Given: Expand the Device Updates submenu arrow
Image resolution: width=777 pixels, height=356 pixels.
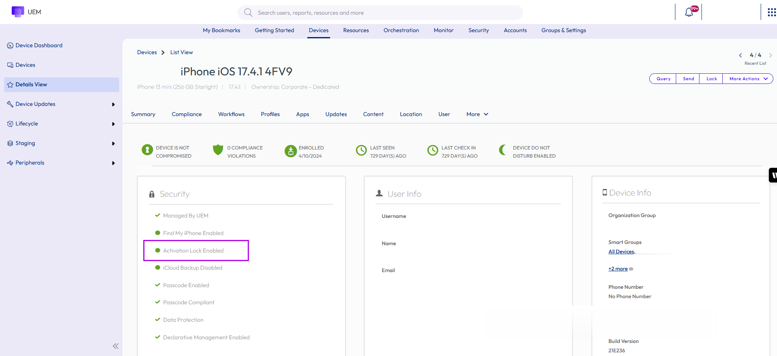Looking at the screenshot, I should tap(113, 105).
